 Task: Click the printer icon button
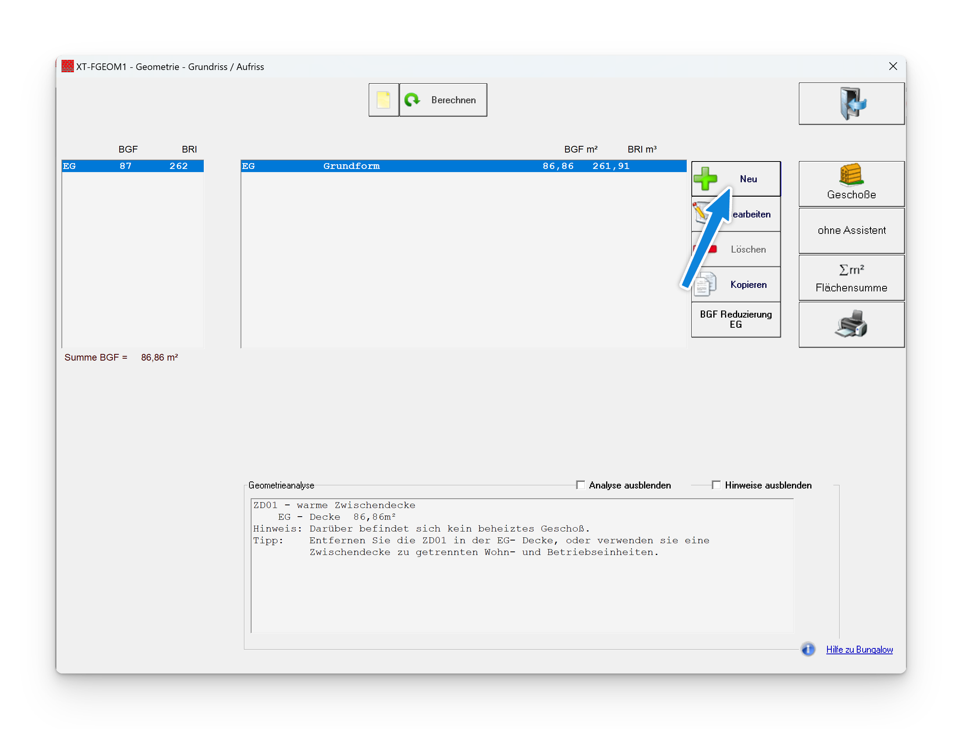(x=851, y=325)
